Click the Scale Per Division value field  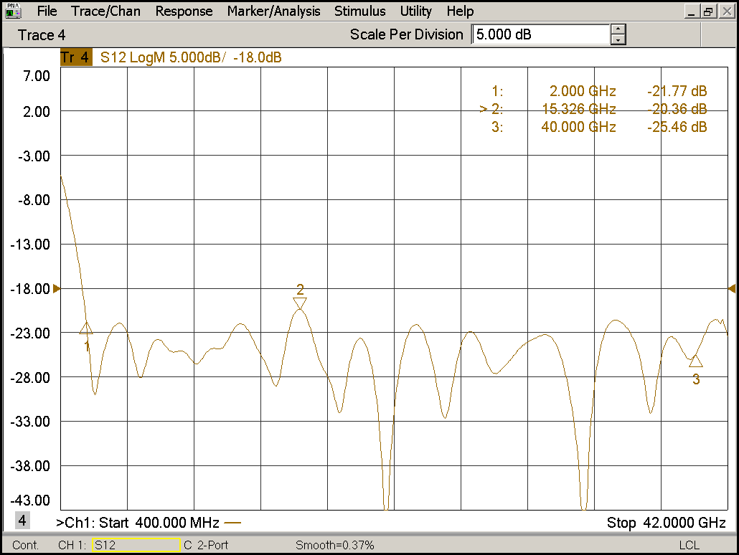tap(540, 34)
